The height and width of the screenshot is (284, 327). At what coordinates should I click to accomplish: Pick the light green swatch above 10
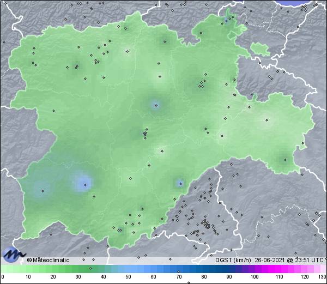(28, 269)
